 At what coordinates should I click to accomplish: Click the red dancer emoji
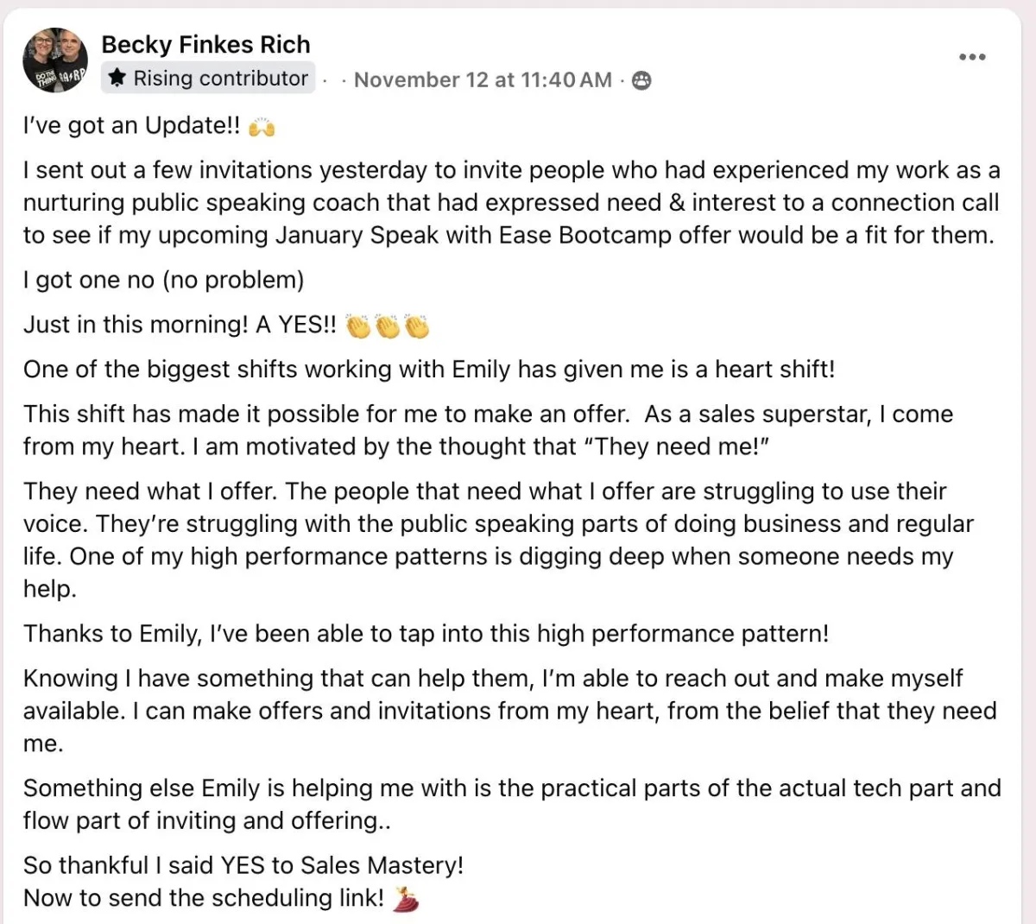coord(406,900)
